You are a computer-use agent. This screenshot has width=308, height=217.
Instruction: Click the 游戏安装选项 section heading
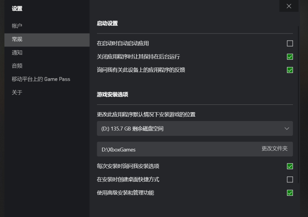(112, 94)
